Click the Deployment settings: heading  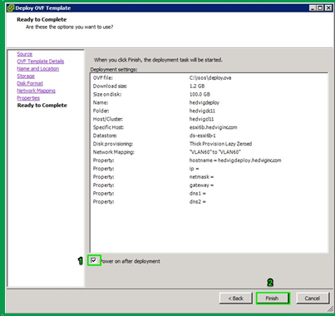114,69
